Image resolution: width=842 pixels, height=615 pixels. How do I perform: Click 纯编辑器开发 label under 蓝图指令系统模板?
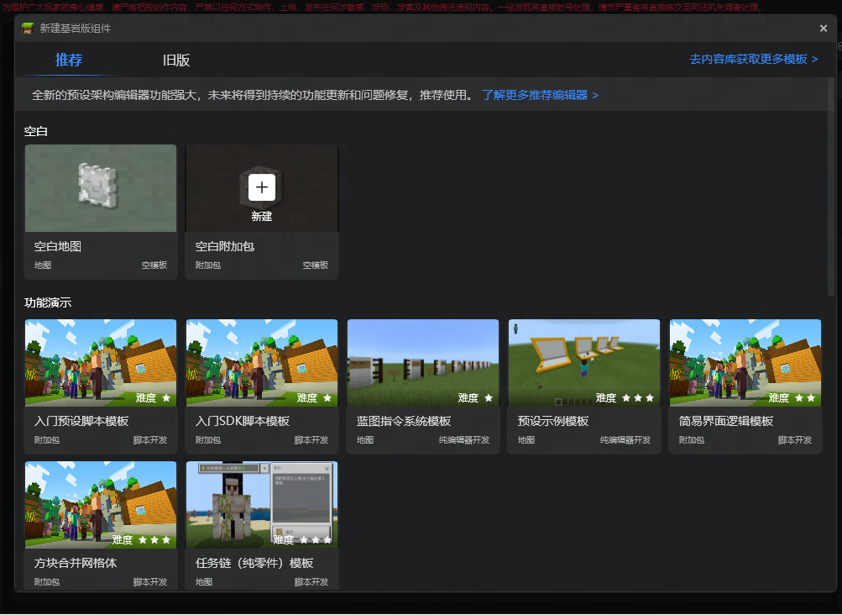[x=464, y=439]
